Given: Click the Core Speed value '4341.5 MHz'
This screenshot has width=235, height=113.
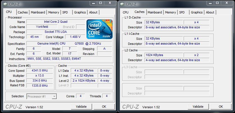Looking at the screenshot, I should [x=40, y=70].
